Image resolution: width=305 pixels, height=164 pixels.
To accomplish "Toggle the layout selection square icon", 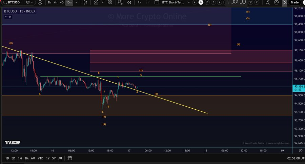I will click(x=157, y=2).
